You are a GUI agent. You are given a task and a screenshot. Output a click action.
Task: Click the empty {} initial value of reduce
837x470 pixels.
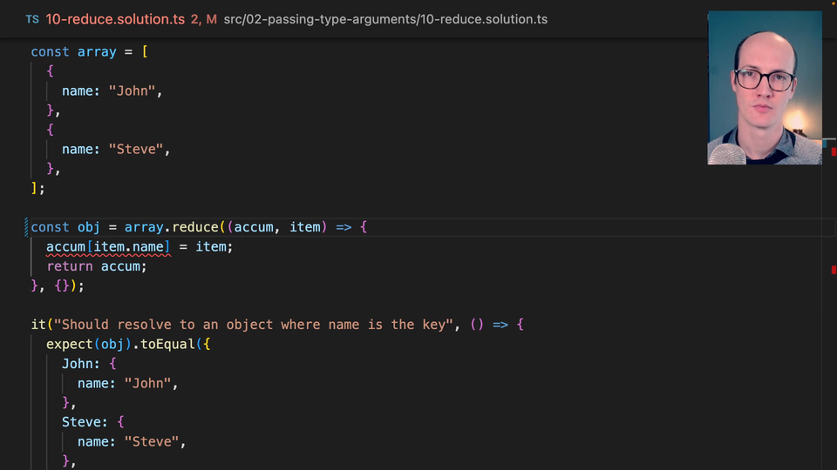(64, 285)
